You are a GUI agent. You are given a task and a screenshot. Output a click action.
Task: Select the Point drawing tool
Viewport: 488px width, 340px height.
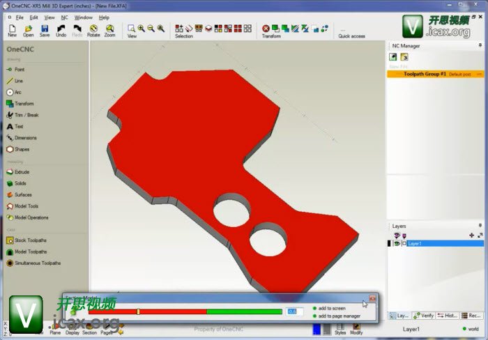coord(15,70)
